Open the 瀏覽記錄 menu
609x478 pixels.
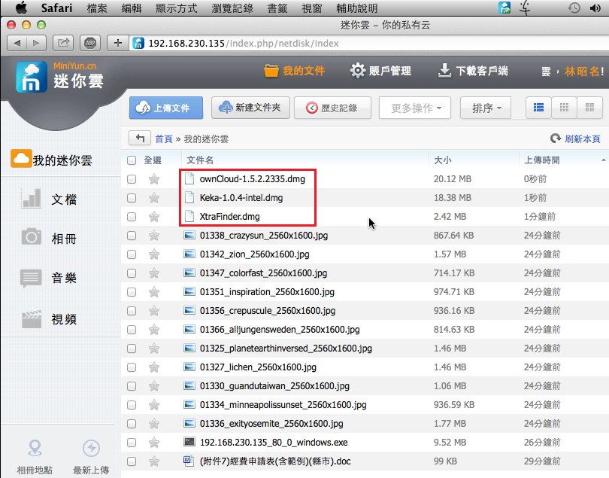pos(232,8)
